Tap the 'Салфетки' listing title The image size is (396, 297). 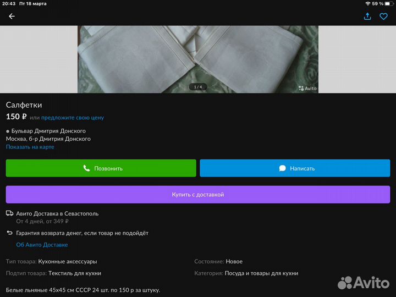tap(24, 105)
